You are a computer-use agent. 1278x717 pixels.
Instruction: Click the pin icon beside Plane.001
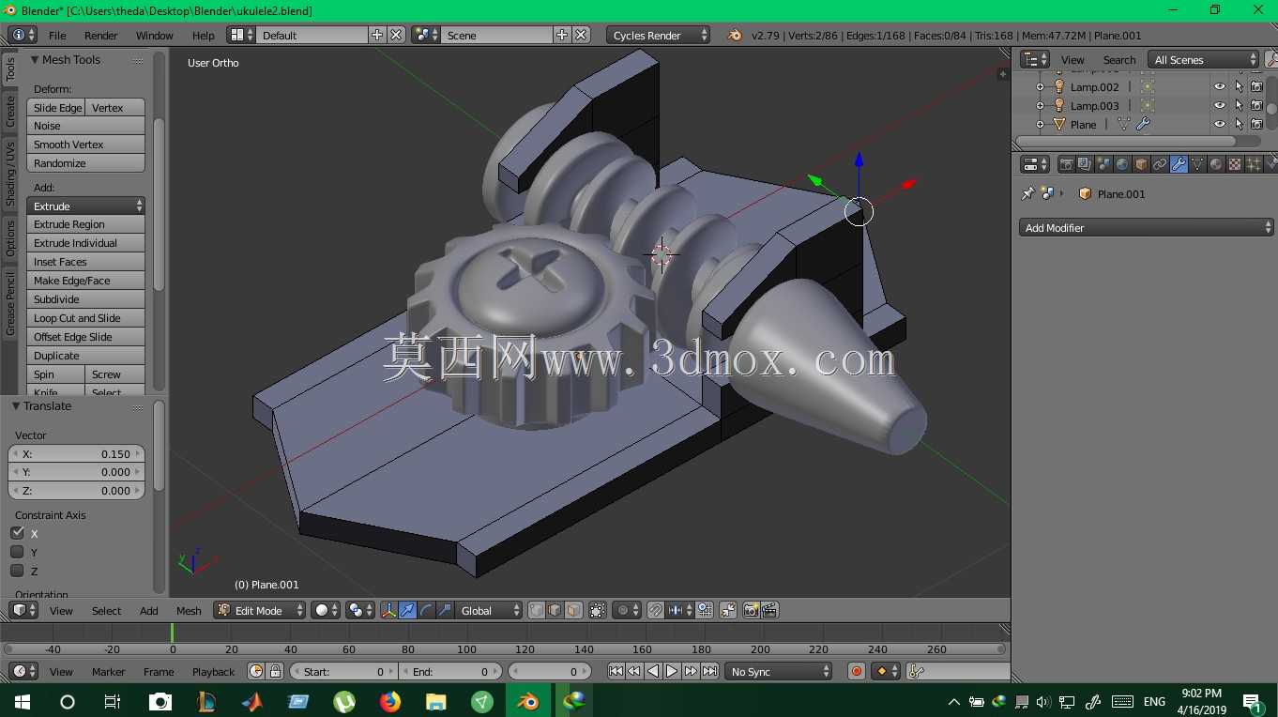(1028, 193)
